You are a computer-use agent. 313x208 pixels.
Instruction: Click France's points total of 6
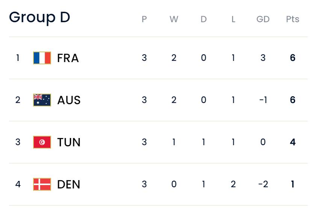292,58
